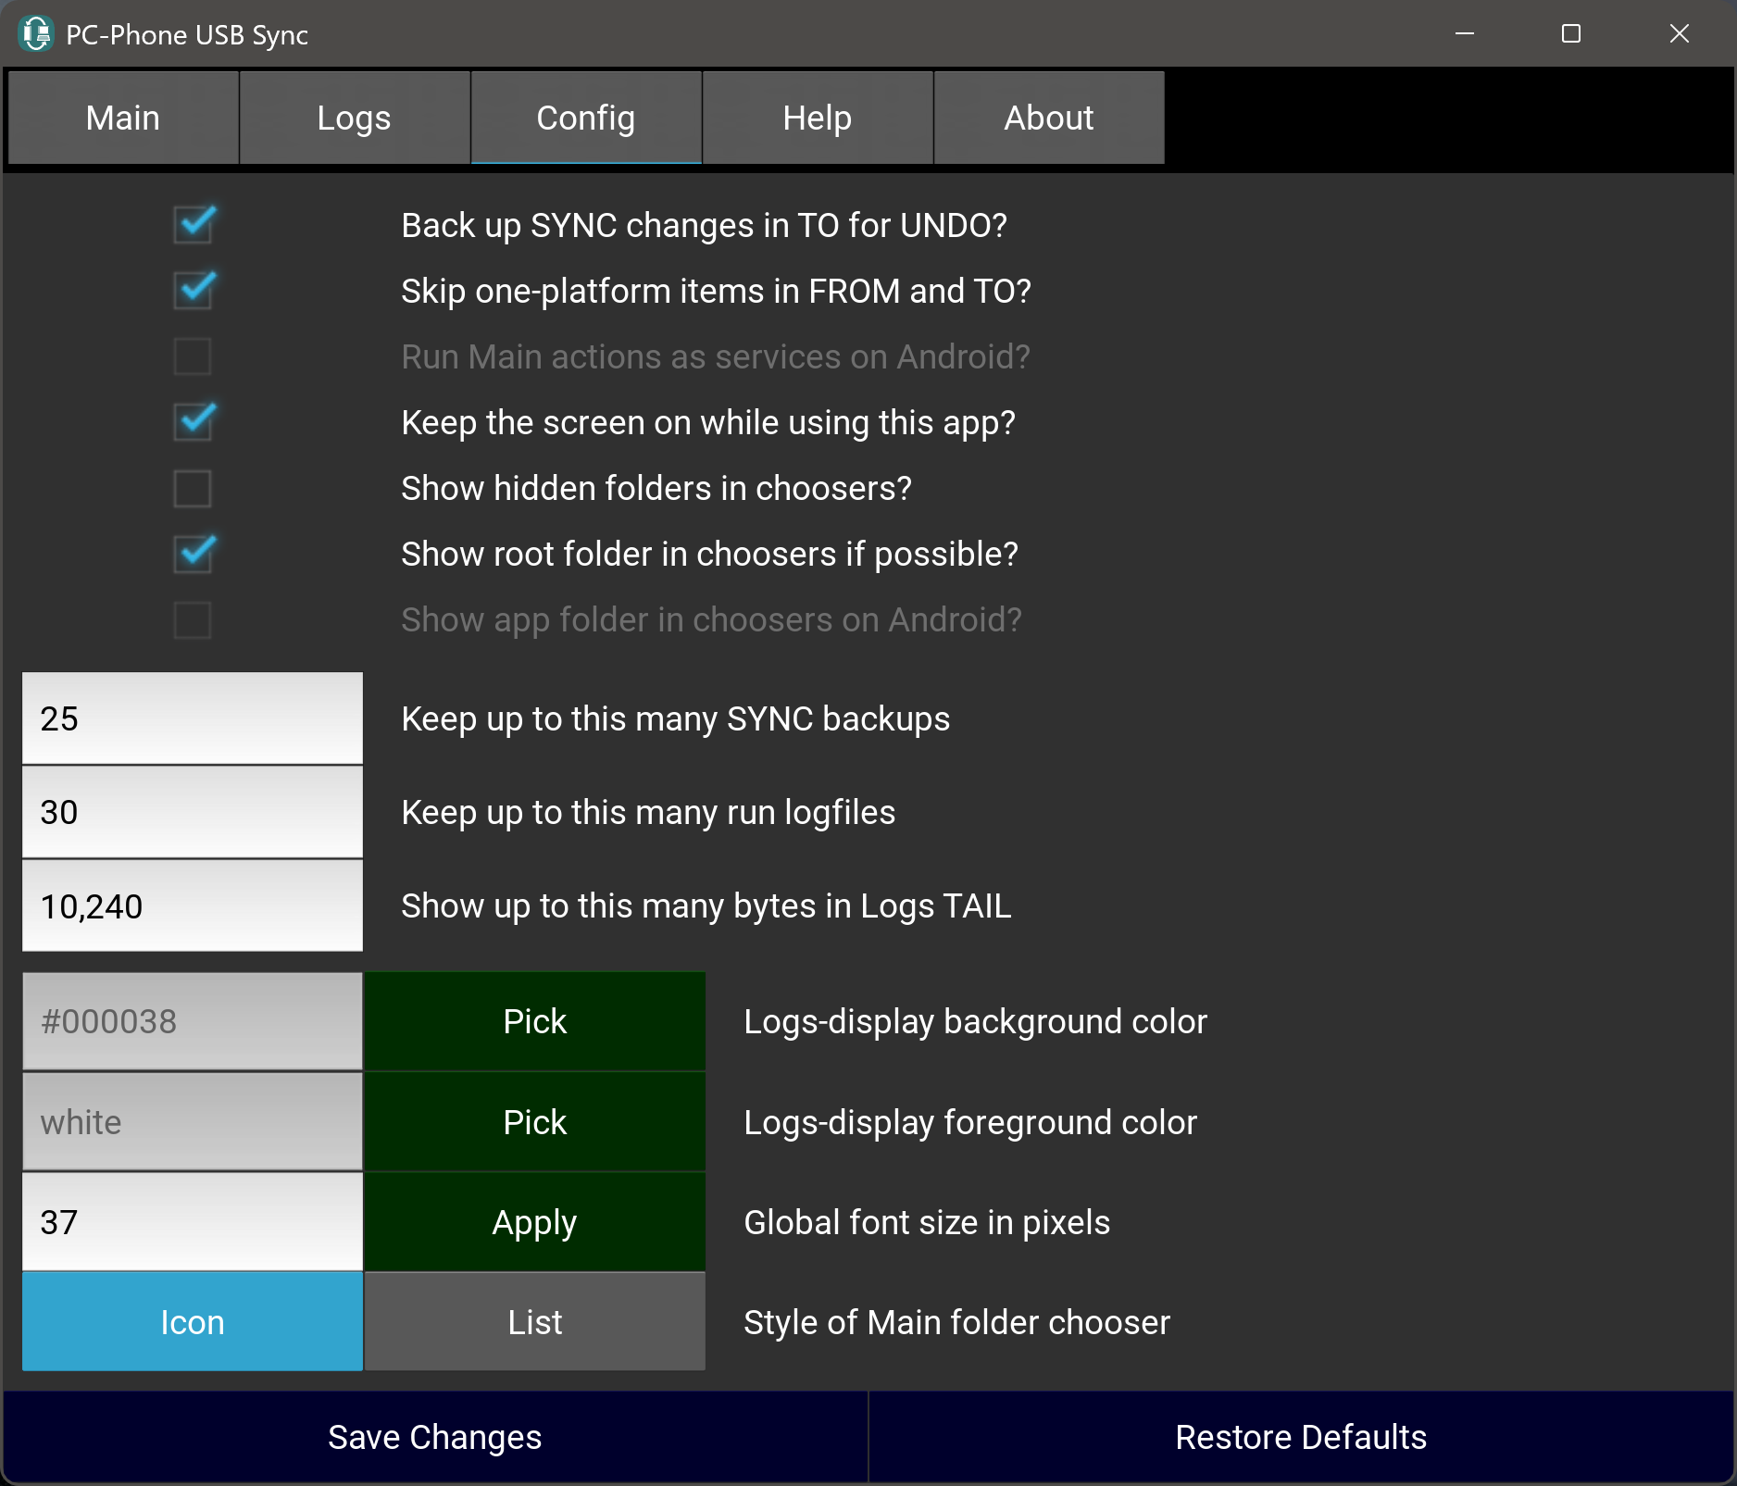Go to the Help tab
This screenshot has width=1737, height=1486.
(x=817, y=119)
